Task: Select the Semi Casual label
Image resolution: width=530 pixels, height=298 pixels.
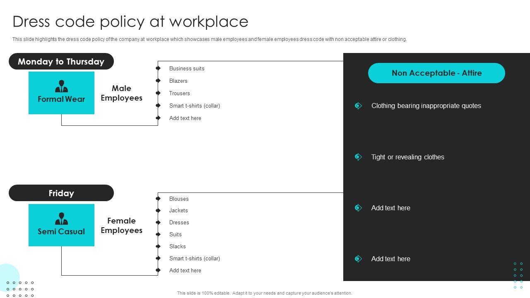Action: (61, 232)
